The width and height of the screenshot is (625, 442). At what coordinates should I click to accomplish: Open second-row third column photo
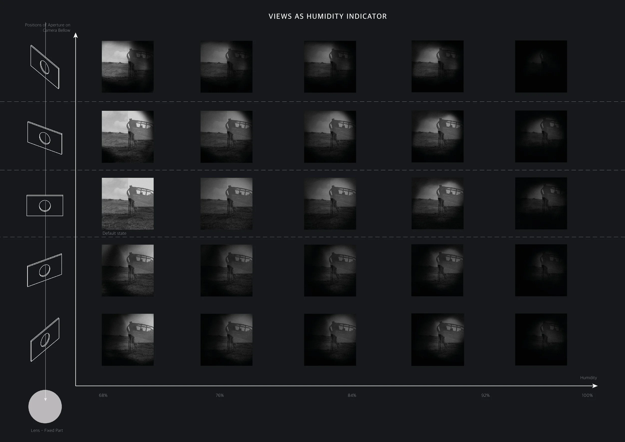point(330,137)
